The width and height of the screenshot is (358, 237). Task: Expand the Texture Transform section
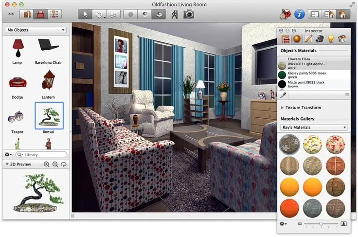283,108
